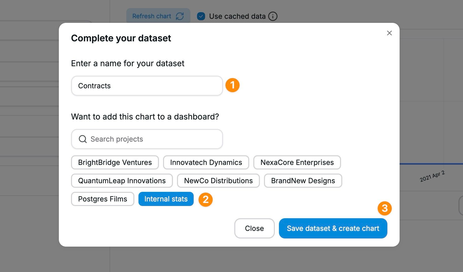463x272 pixels.
Task: Choose the BrandNew Designs project
Action: coord(303,181)
